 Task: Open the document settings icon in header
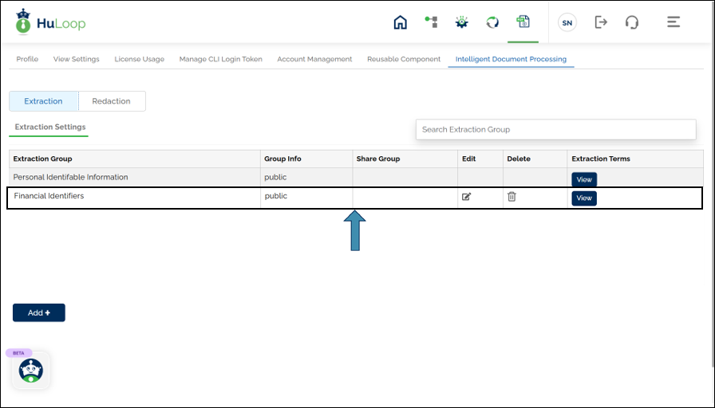coord(523,22)
